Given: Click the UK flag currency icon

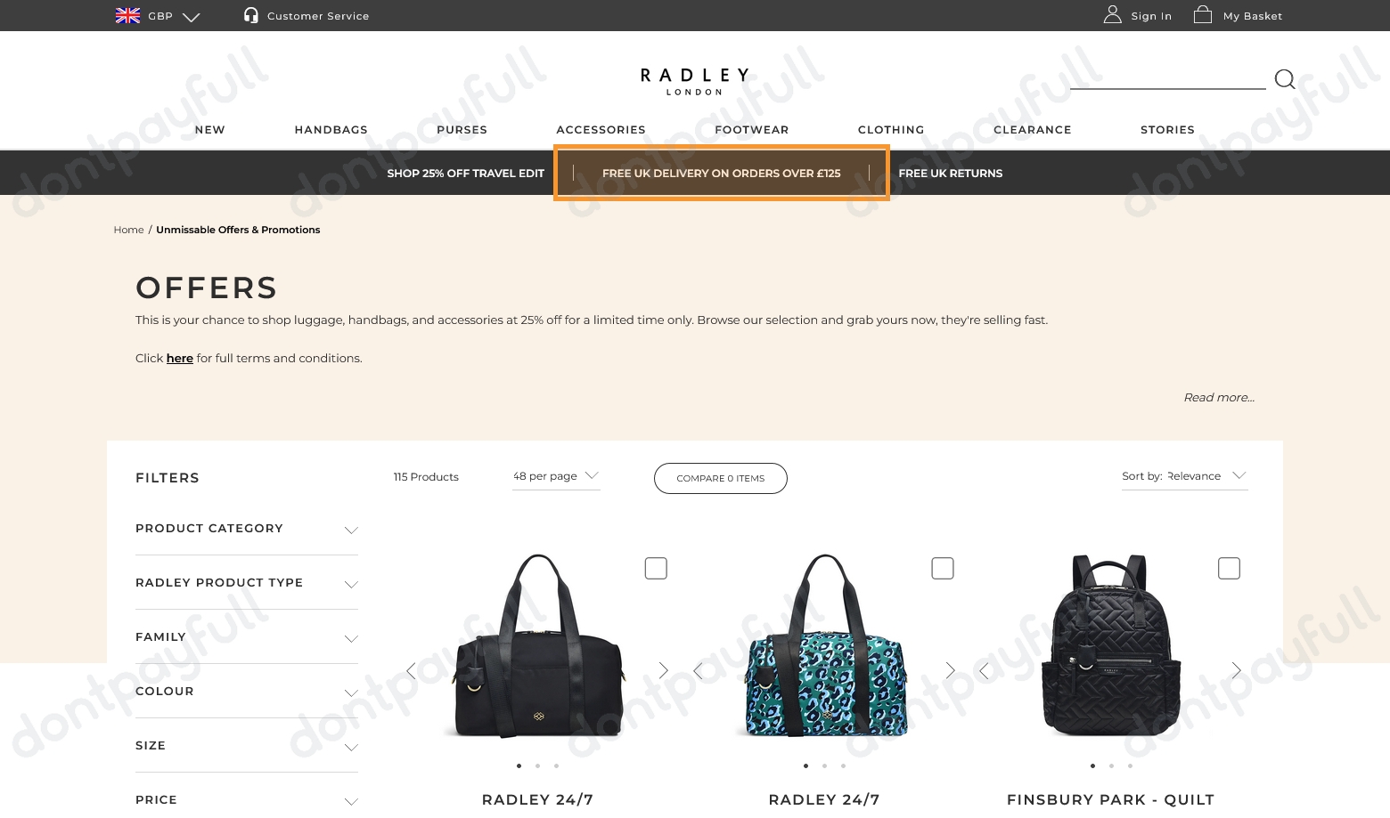Looking at the screenshot, I should (128, 15).
